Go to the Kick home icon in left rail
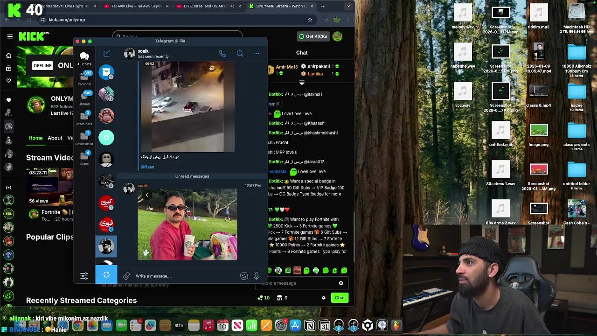 8,56
